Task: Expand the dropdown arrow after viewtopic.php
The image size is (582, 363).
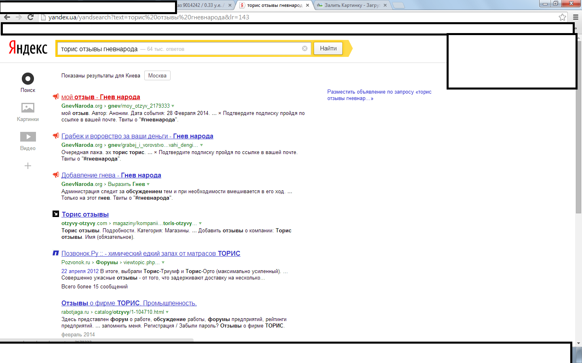Action: click(163, 263)
